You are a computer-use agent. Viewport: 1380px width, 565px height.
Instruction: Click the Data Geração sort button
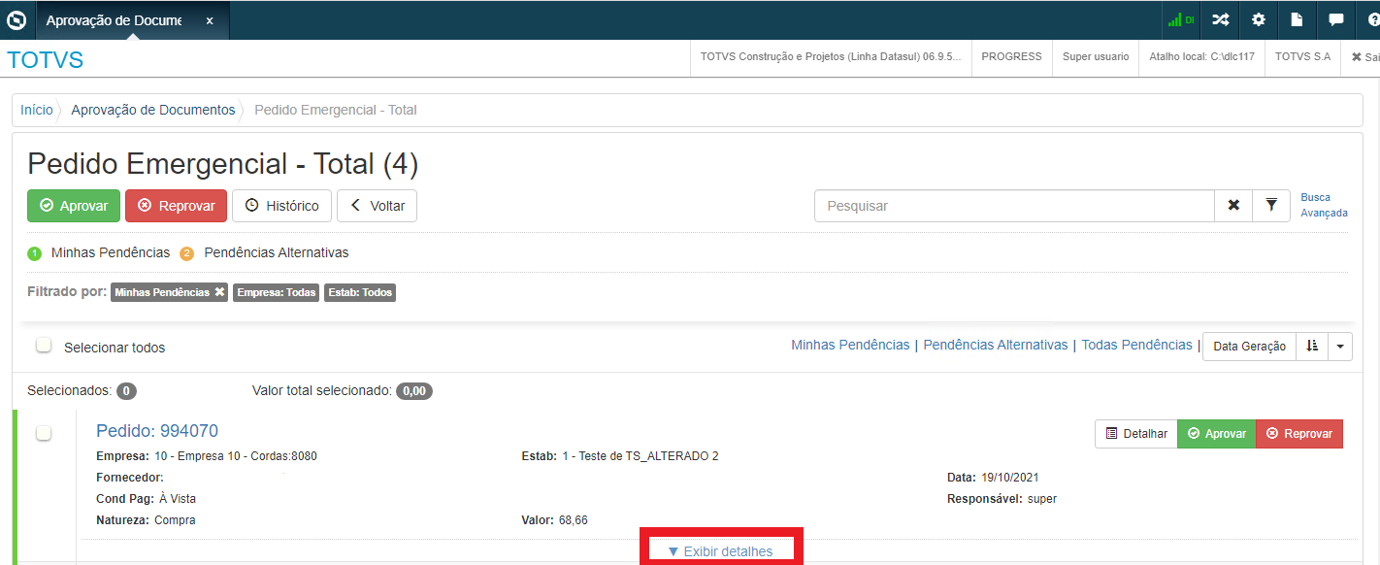click(1249, 347)
